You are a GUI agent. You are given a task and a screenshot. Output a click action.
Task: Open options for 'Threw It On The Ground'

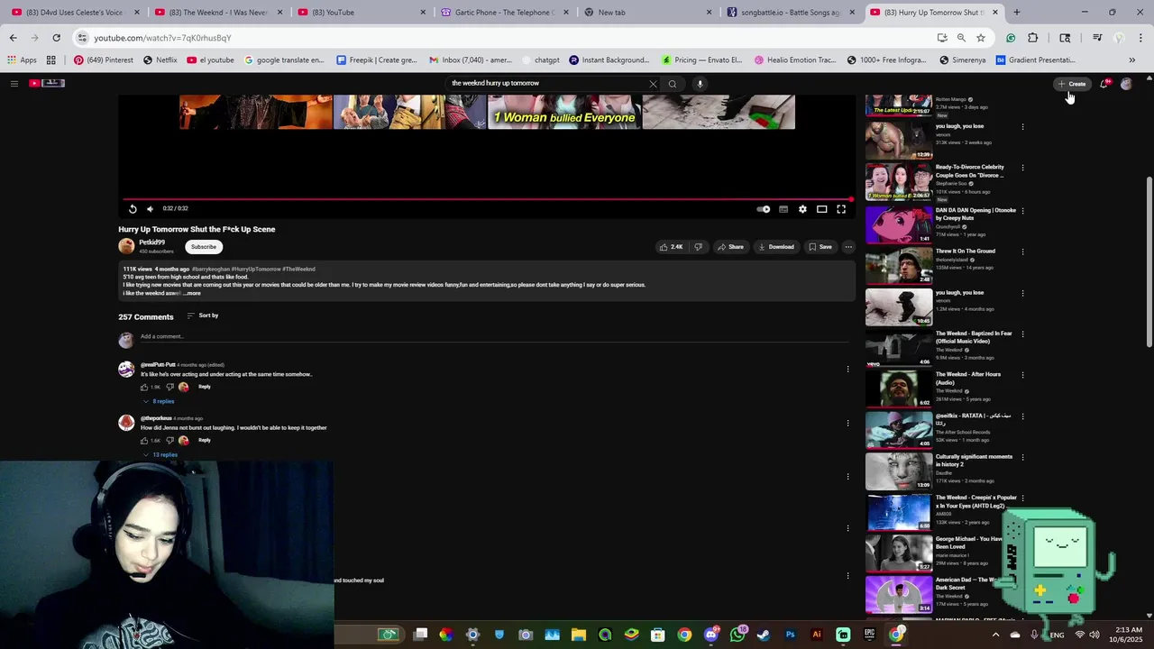(1022, 251)
